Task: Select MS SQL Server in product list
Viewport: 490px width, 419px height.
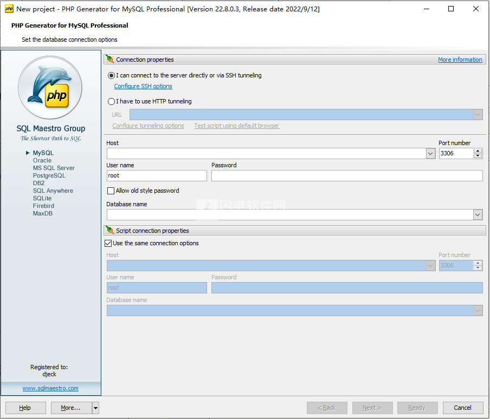Action: [54, 168]
